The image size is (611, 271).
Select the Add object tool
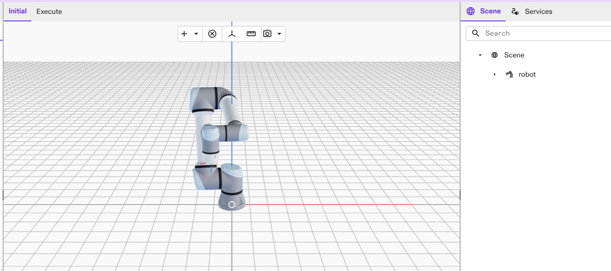[x=184, y=34]
